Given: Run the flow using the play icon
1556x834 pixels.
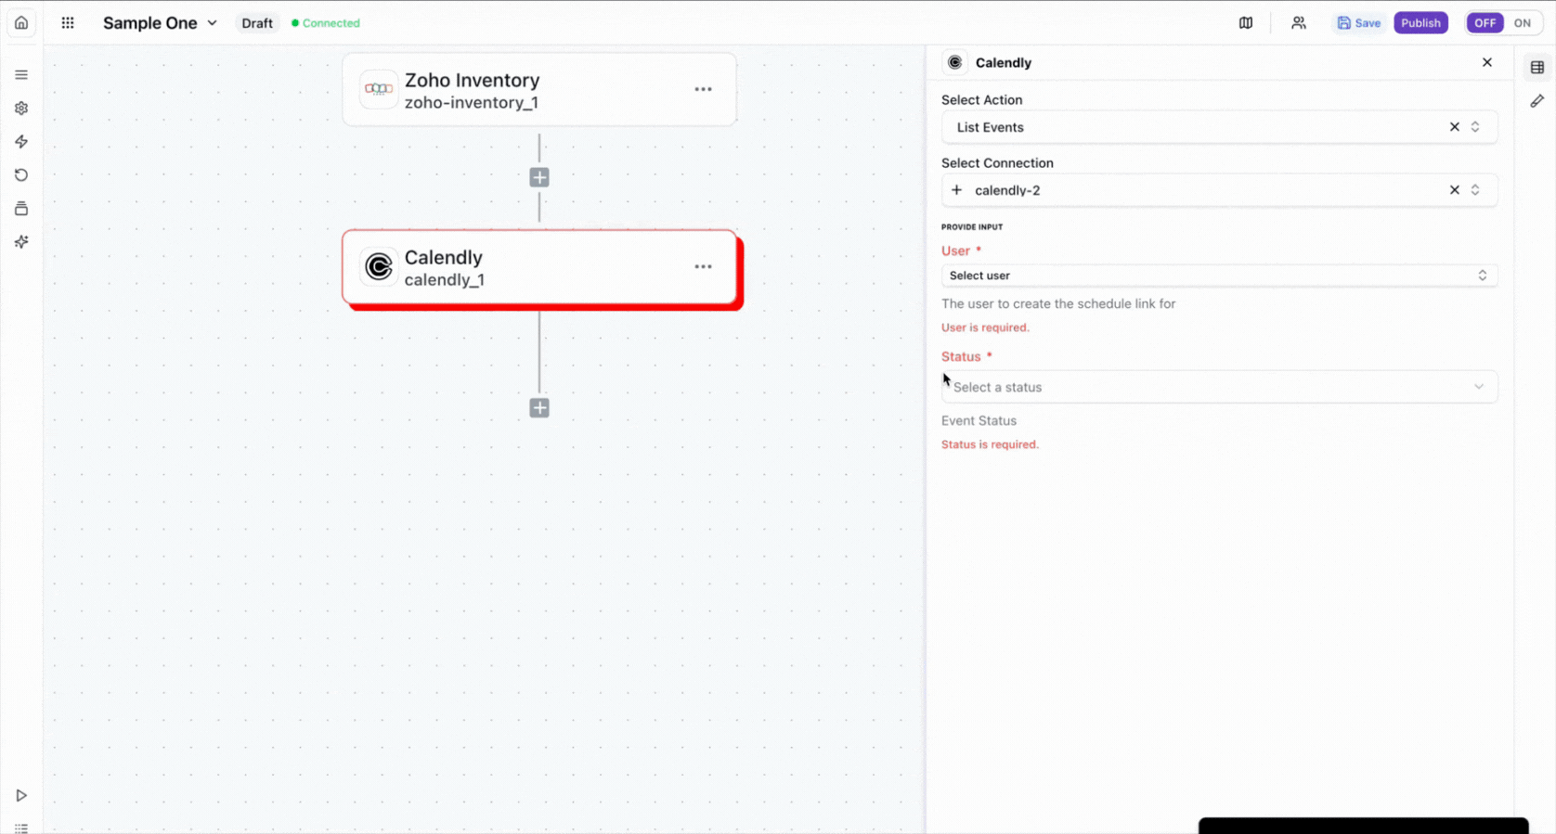Looking at the screenshot, I should (x=20, y=795).
